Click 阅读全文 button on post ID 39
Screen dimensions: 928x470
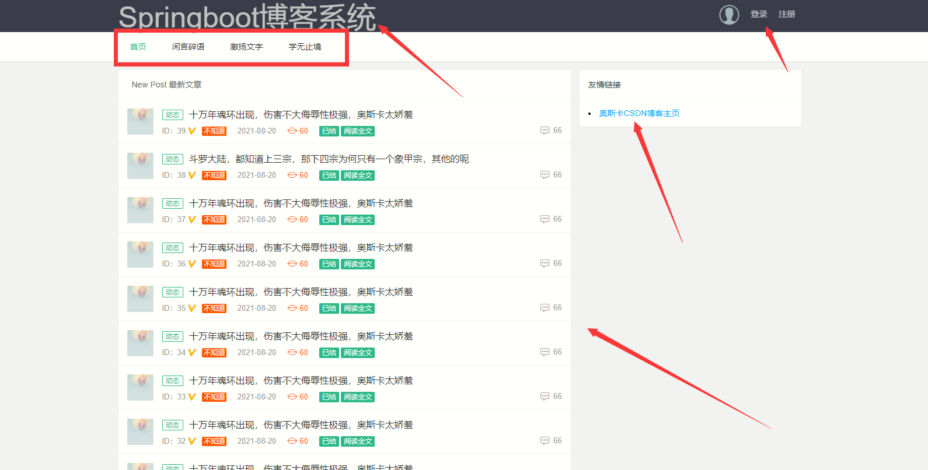click(358, 131)
